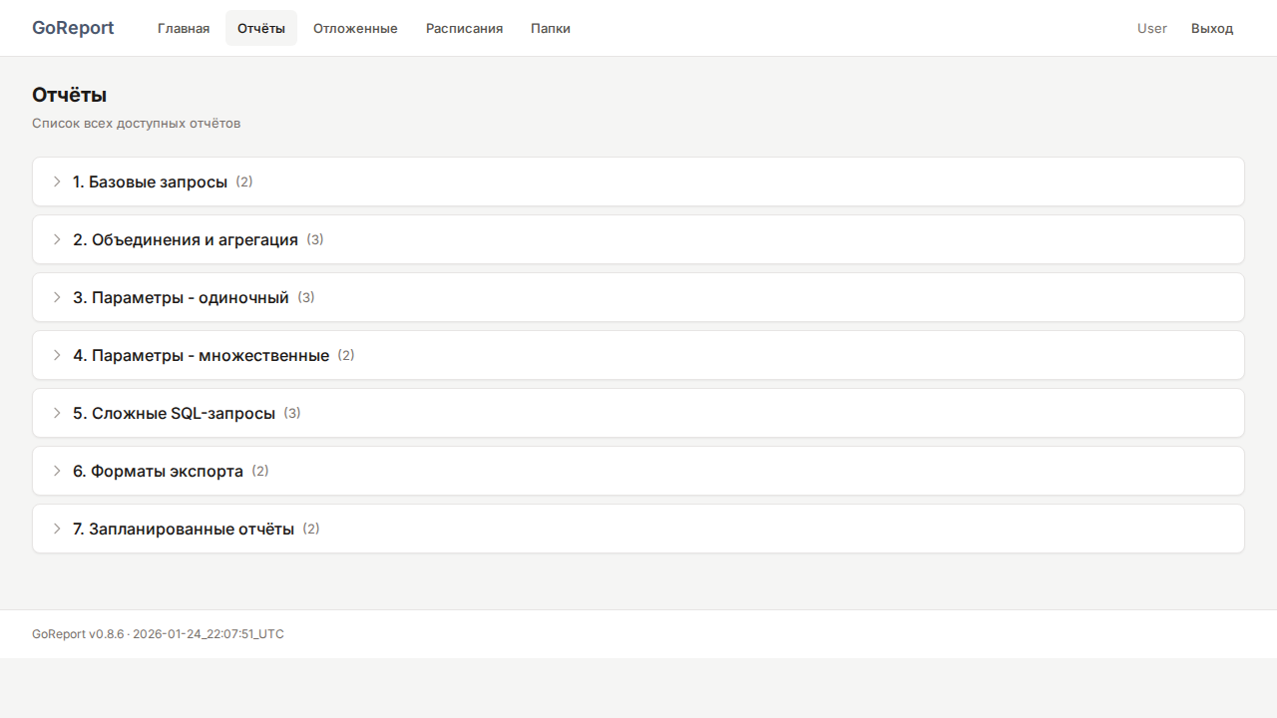Select the Отчёты navigation tab
1277x718 pixels.
pyautogui.click(x=260, y=28)
